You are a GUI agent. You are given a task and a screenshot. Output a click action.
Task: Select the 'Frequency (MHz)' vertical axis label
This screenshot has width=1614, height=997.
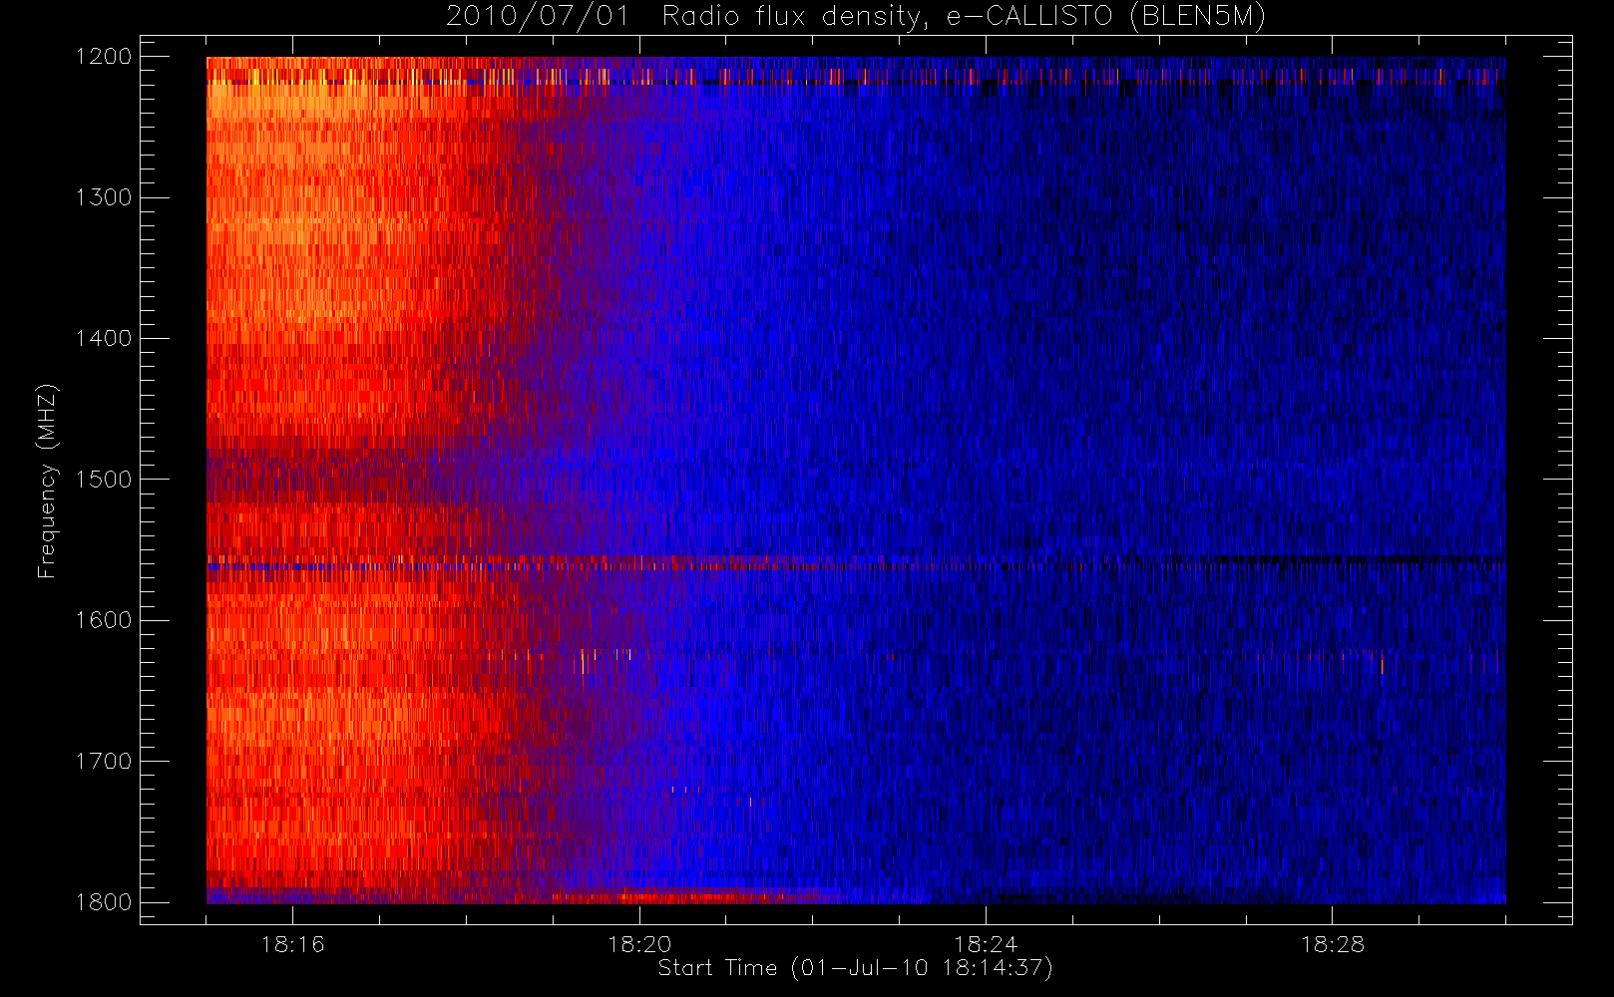click(x=47, y=481)
